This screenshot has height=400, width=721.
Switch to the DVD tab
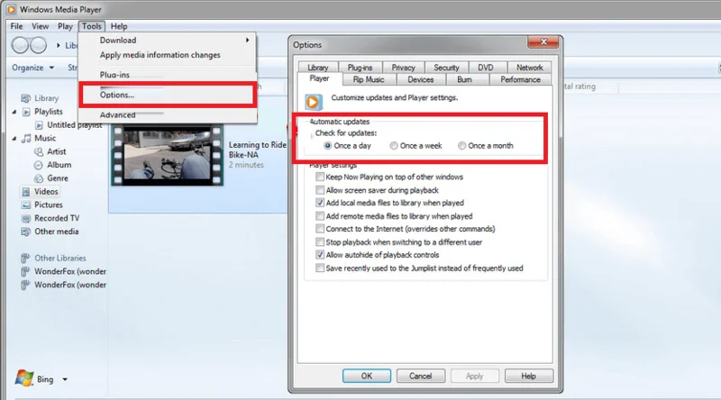coord(486,68)
